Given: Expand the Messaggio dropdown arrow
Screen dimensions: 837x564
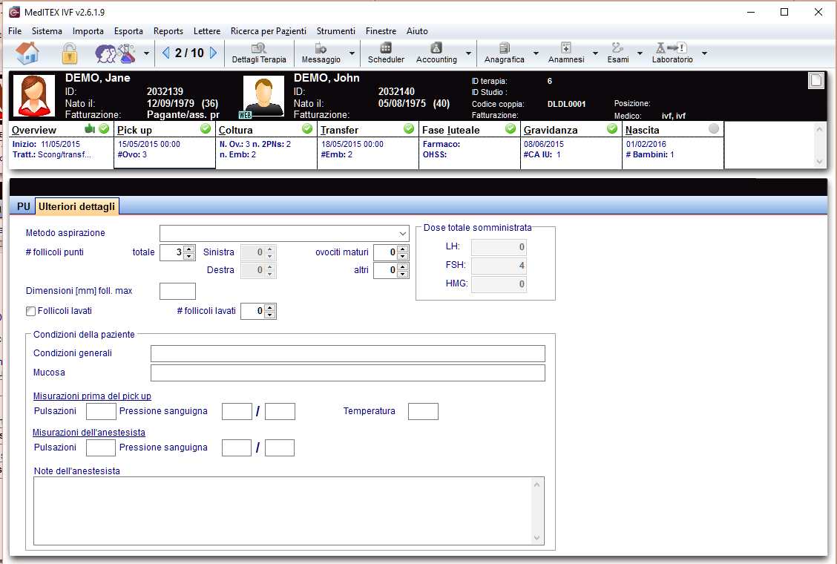Looking at the screenshot, I should (x=352, y=53).
